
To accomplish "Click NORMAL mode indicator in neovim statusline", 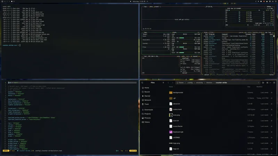I will pos(6,151).
